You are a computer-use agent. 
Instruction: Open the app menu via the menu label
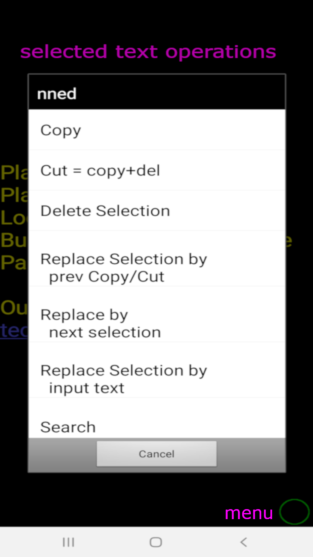tap(249, 513)
